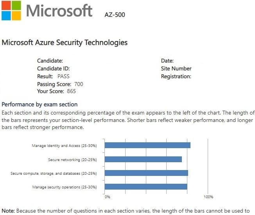Screen dimensions: 255x215
Task: Click the Manage Identity and Access label
Action: pos(64,146)
